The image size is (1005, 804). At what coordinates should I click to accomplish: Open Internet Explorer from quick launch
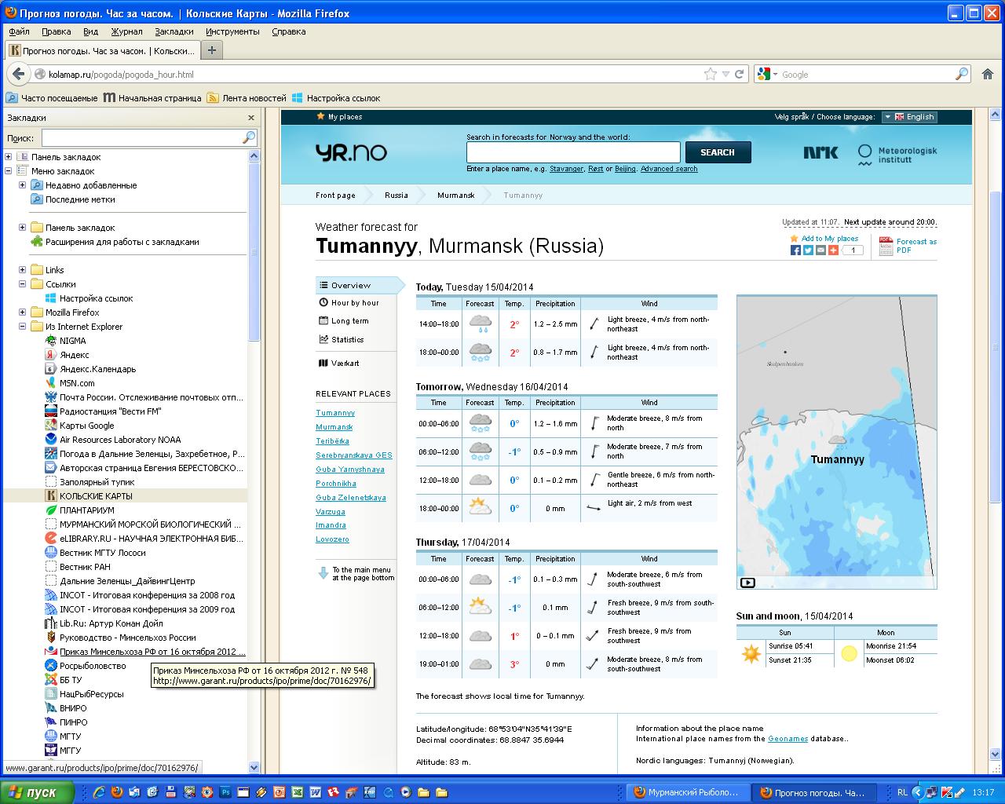click(99, 792)
